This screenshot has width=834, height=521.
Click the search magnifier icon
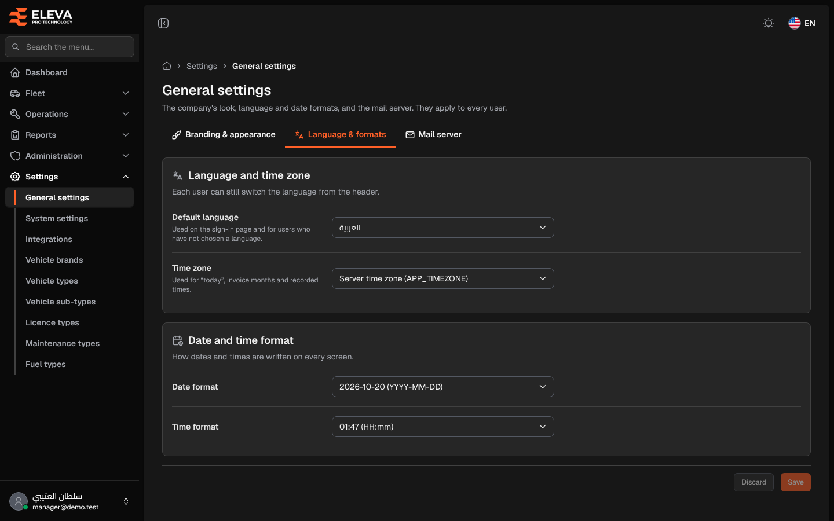16,47
